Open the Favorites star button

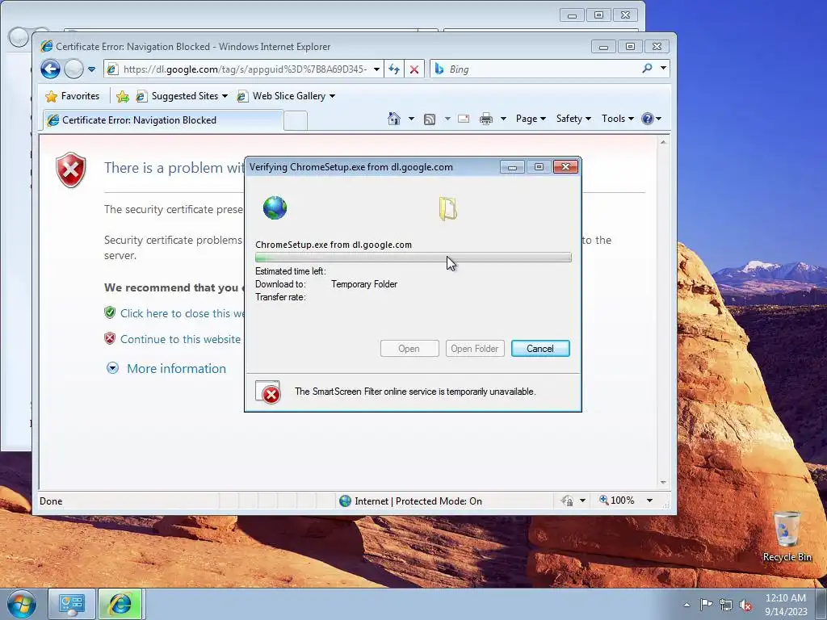point(73,96)
